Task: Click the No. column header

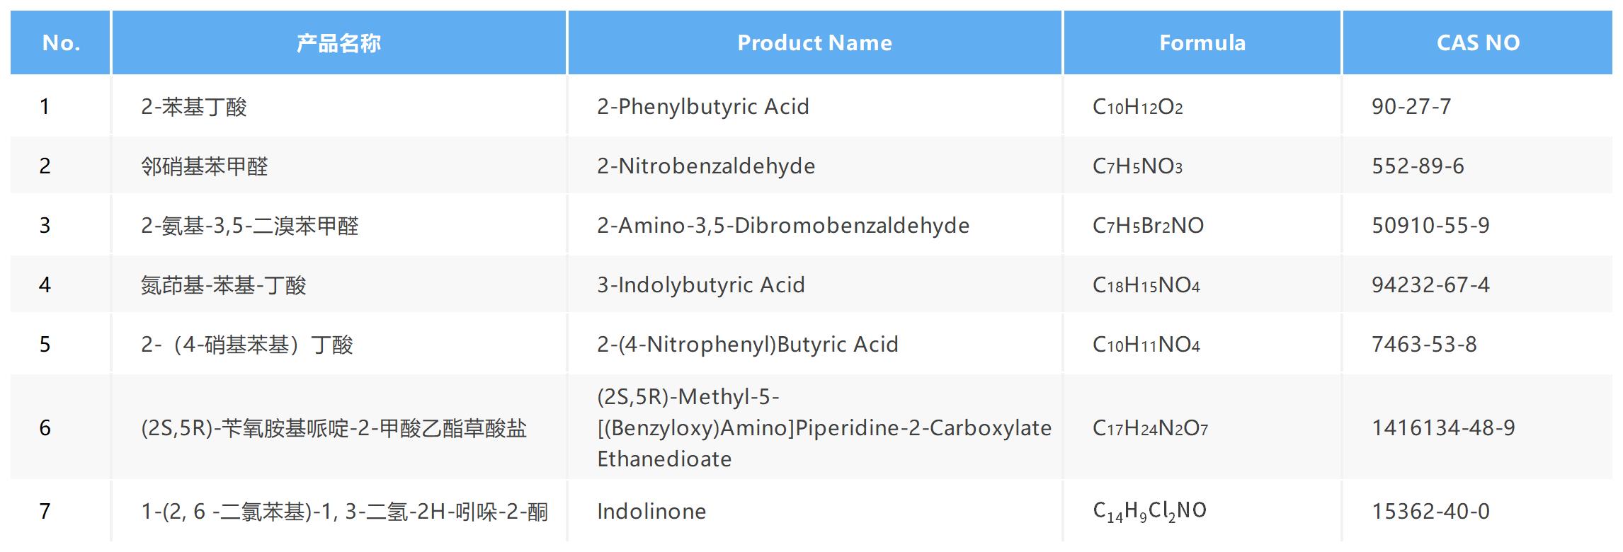Action: [x=61, y=43]
